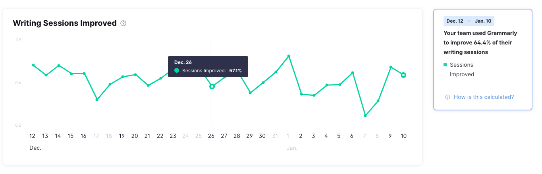Click date label 10 on the x-axis
Screen dimensions: 542x174
[403, 136]
